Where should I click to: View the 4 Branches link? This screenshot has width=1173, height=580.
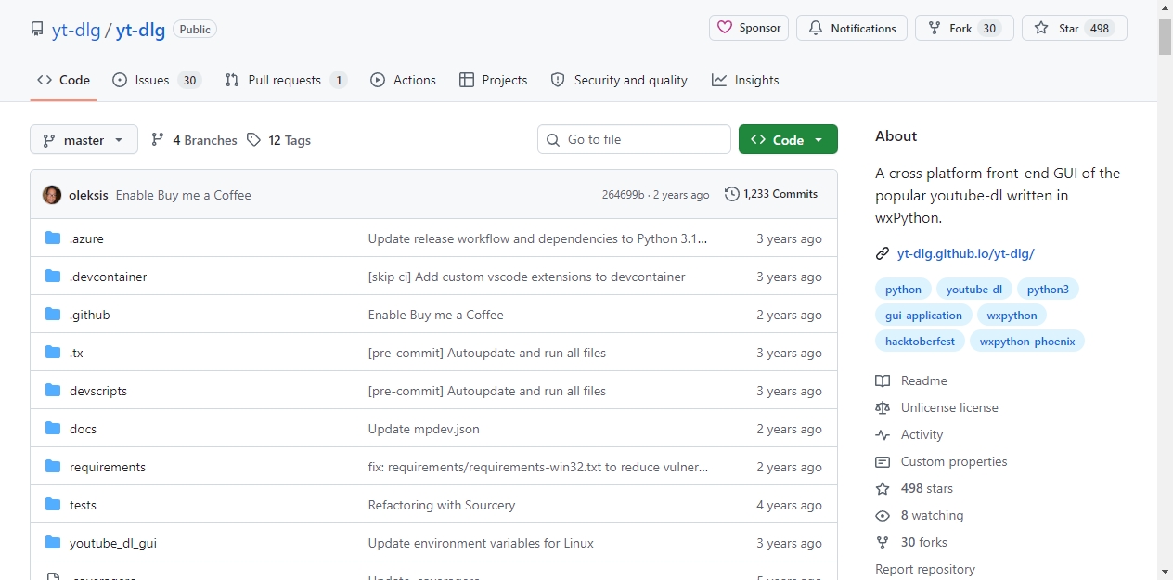point(194,140)
